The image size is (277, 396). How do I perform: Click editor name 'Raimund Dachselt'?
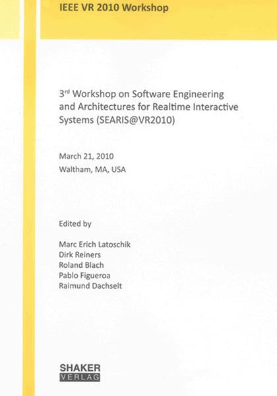tap(90, 286)
